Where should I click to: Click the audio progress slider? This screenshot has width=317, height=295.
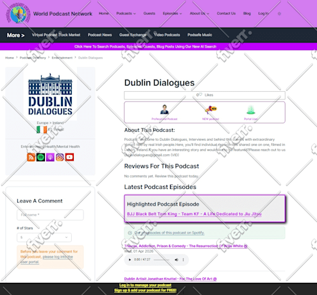coord(162,260)
